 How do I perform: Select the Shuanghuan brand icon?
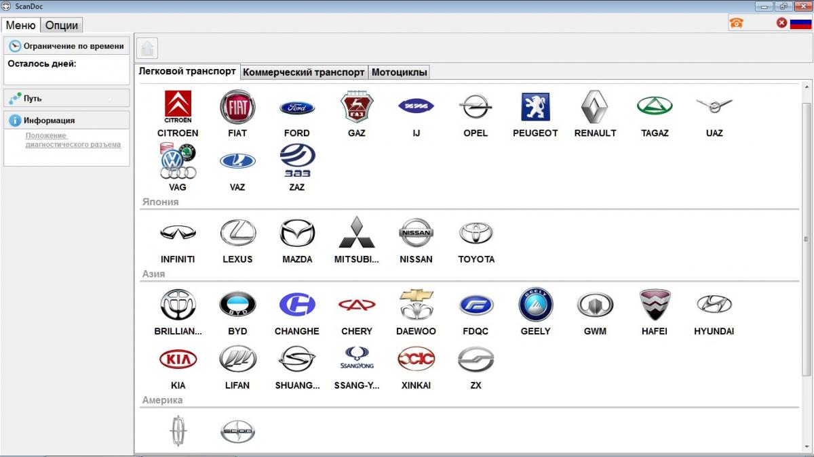tap(297, 359)
